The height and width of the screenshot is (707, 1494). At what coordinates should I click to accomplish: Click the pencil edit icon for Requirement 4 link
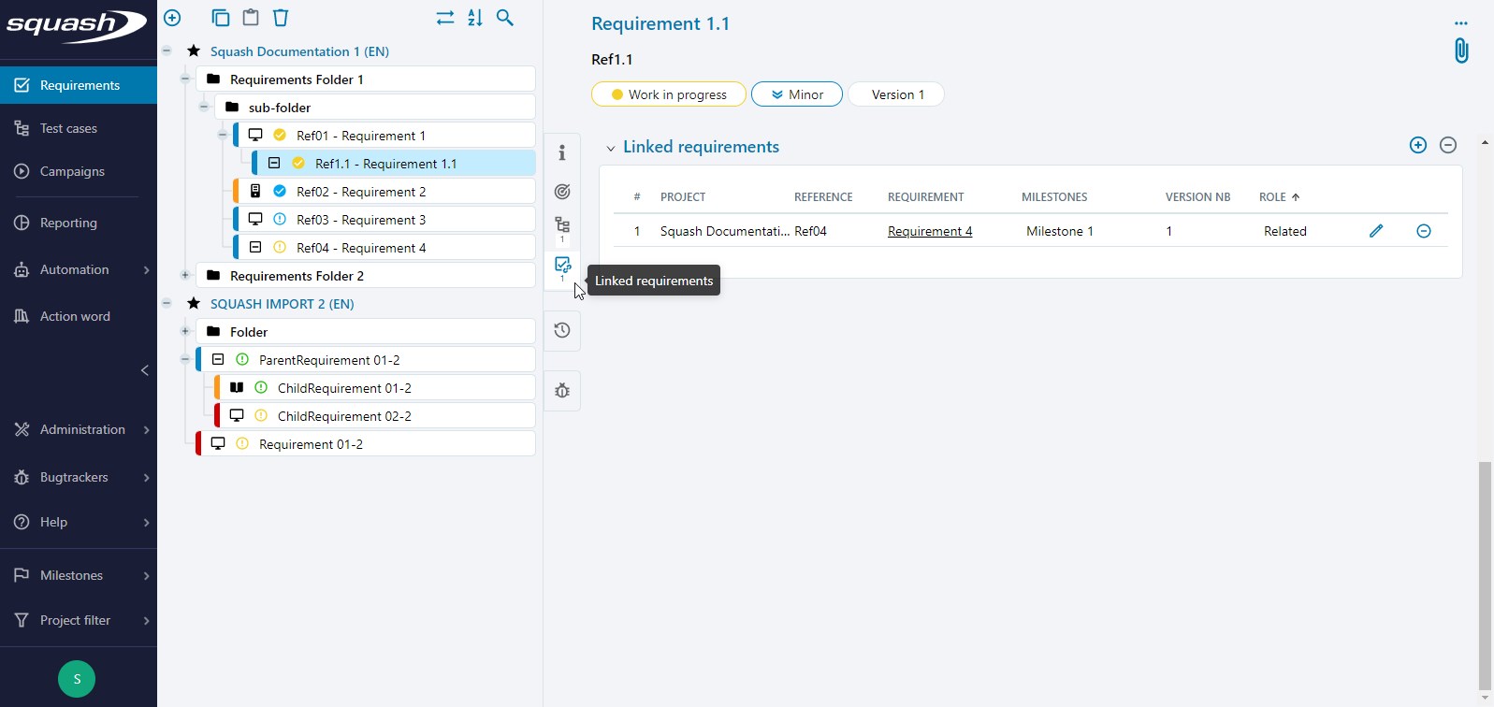pyautogui.click(x=1375, y=231)
